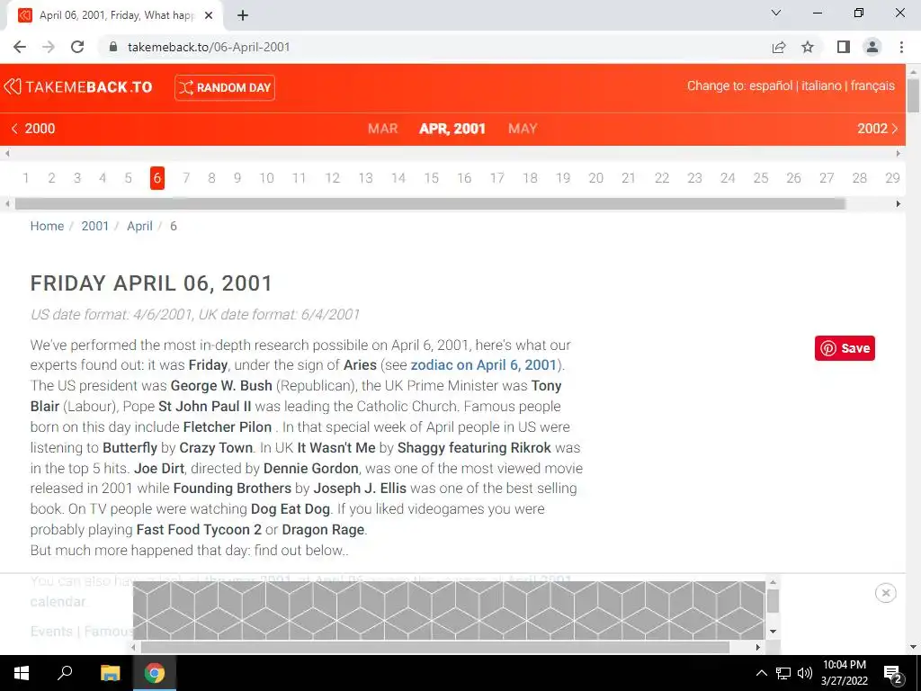The width and height of the screenshot is (921, 691).
Task: Bookmark this page with star icon
Action: tap(808, 47)
